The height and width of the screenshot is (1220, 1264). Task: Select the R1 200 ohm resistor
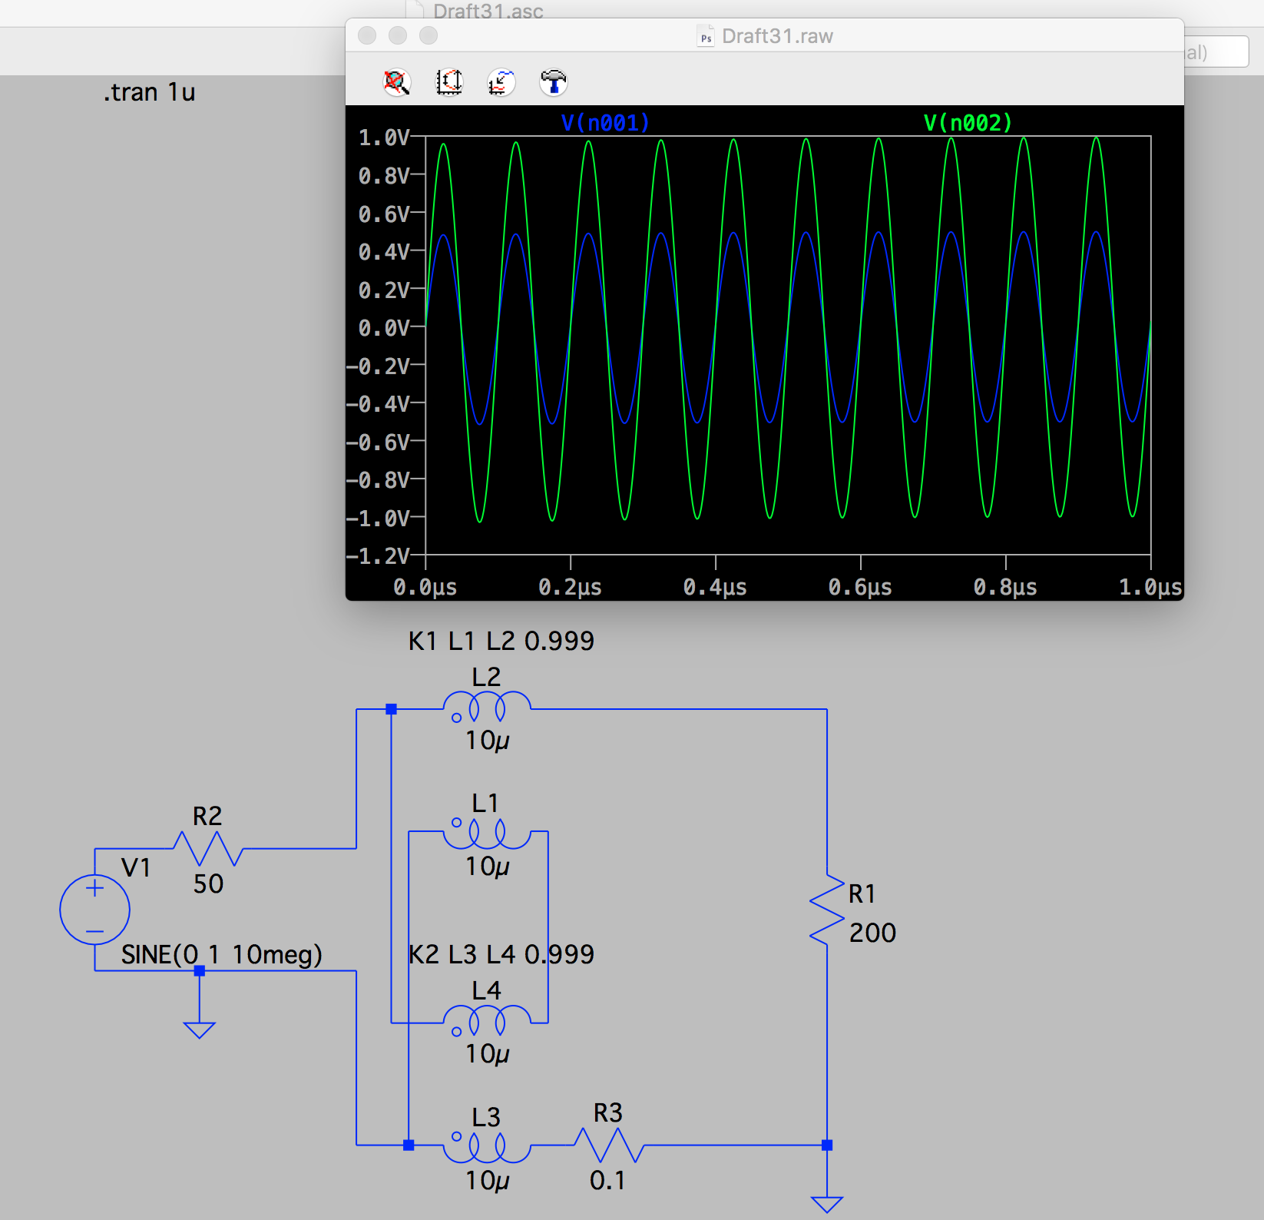click(827, 910)
